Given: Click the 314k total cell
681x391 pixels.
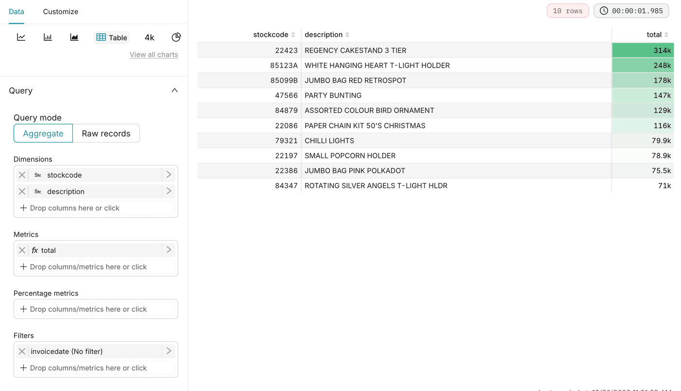Looking at the screenshot, I should (x=643, y=50).
